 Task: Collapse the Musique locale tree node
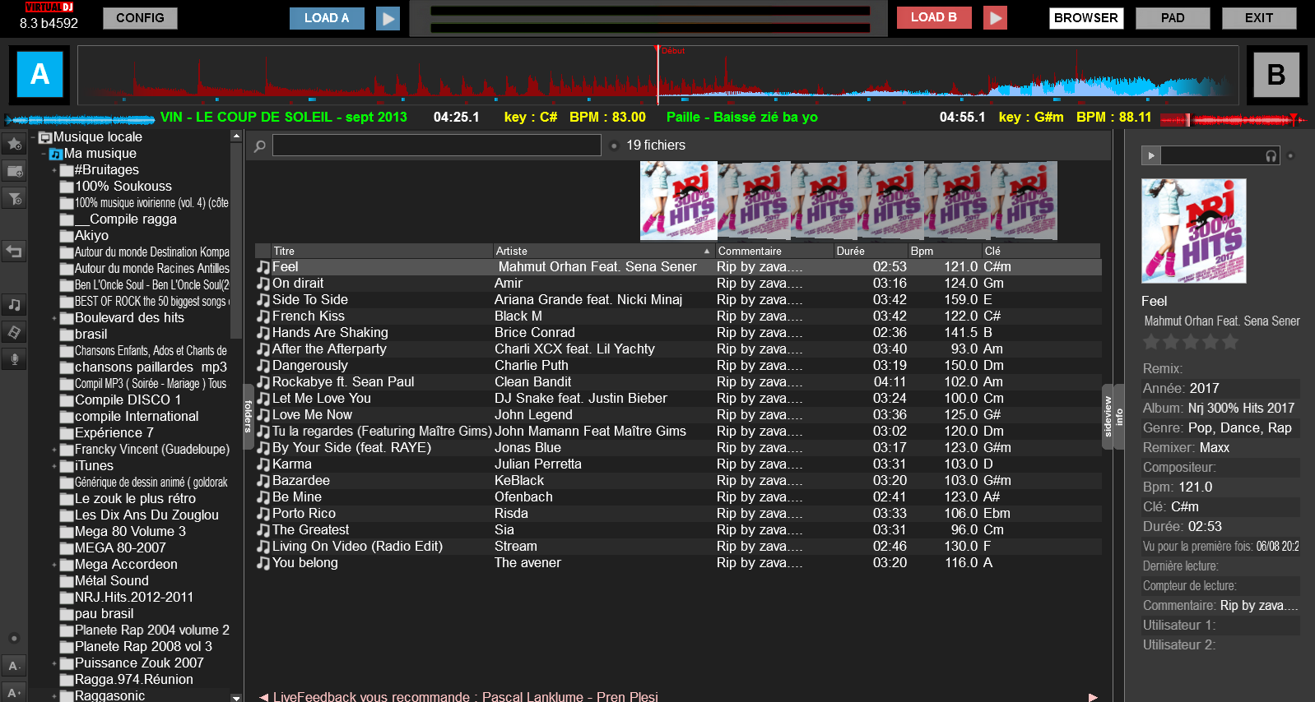coord(34,137)
